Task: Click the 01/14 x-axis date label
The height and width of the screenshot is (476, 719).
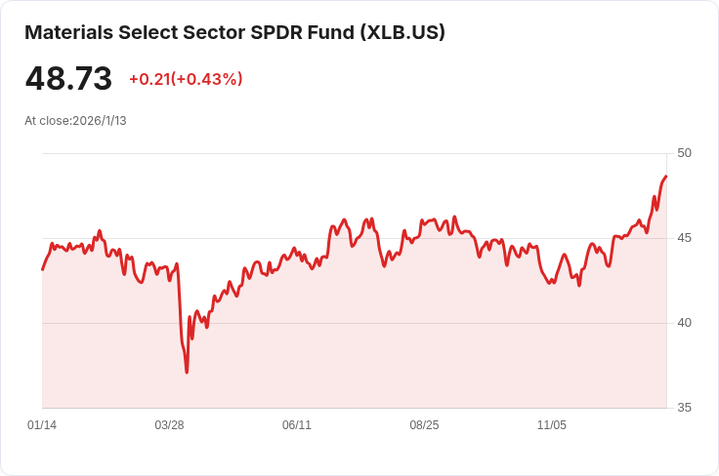Action: point(42,425)
